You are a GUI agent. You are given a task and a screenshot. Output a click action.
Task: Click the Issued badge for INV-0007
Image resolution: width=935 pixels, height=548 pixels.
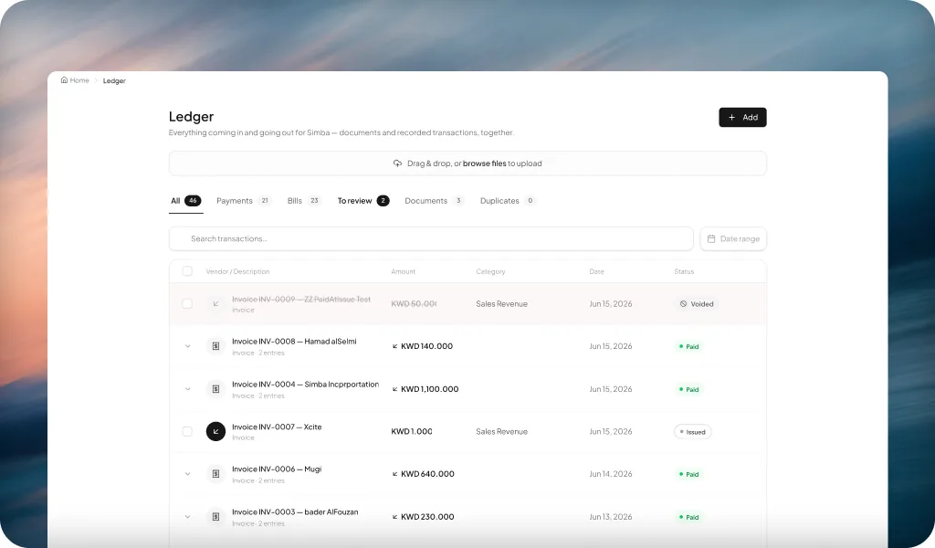(x=693, y=432)
